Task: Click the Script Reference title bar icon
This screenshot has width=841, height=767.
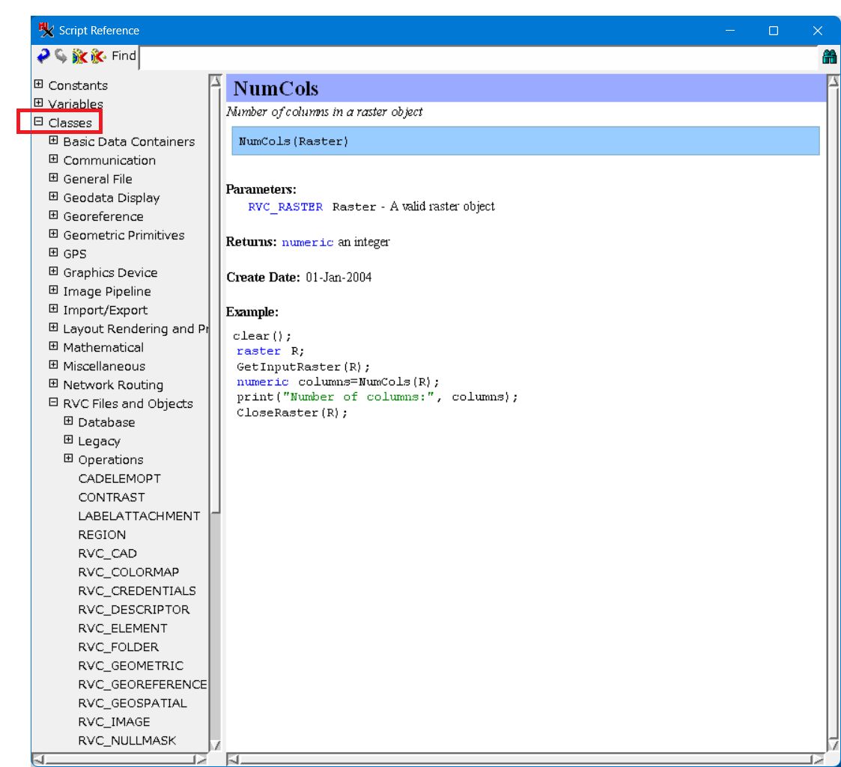Action: point(47,31)
